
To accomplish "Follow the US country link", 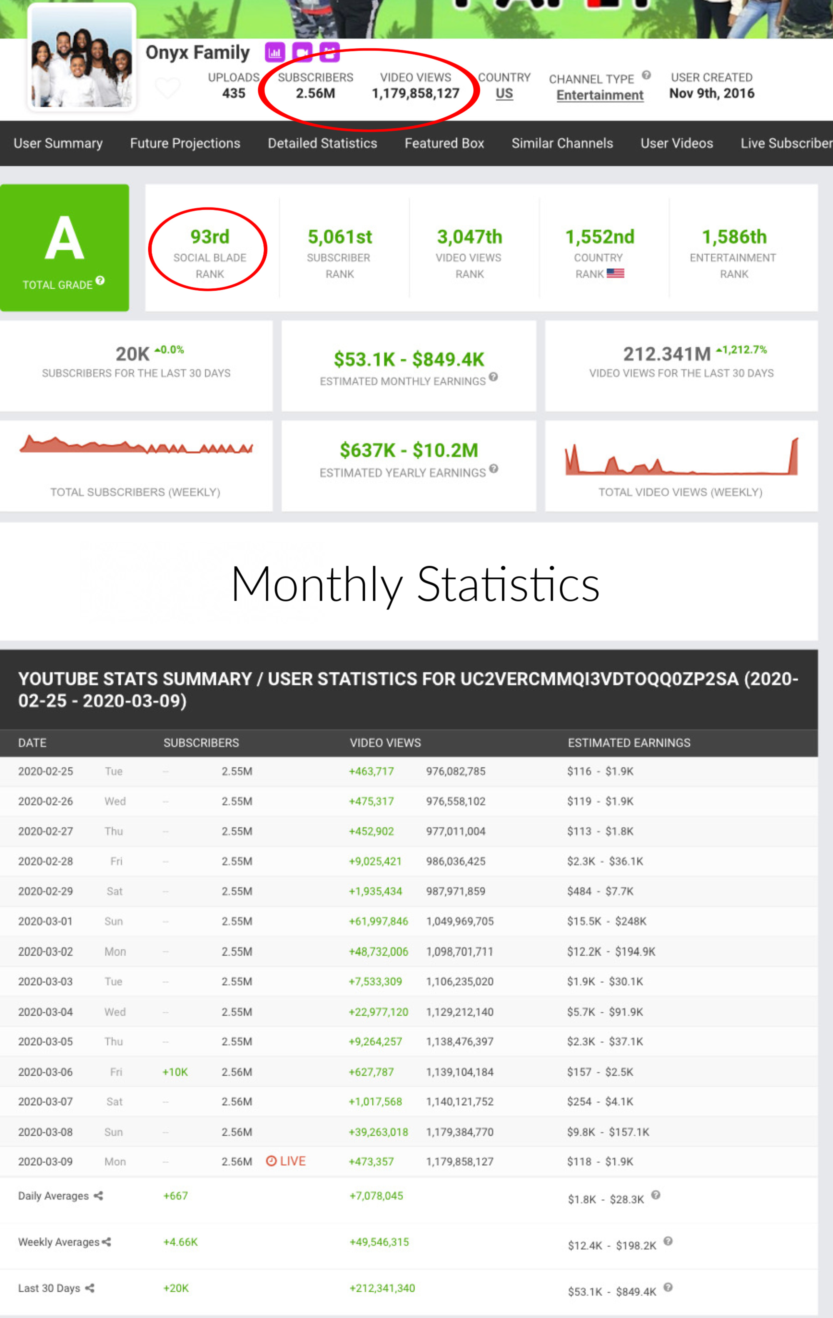I will [x=504, y=93].
